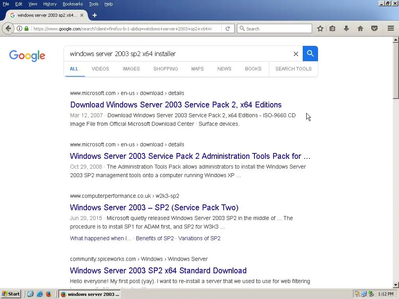Open the Tools menu
This screenshot has width=399, height=299.
tap(94, 4)
